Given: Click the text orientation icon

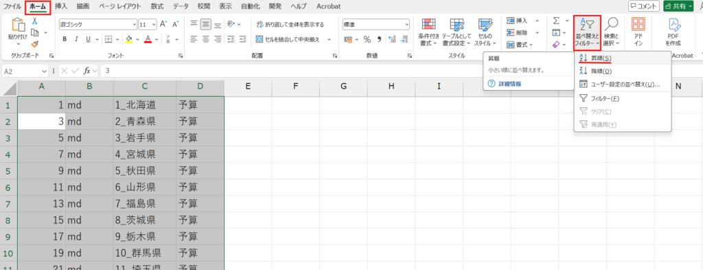Looking at the screenshot, I should pos(231,24).
